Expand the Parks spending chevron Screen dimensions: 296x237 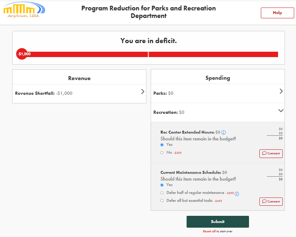click(x=281, y=91)
